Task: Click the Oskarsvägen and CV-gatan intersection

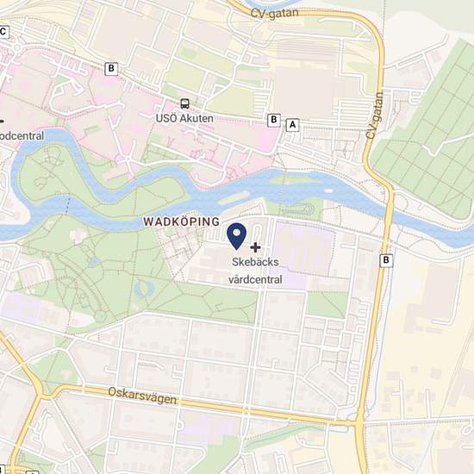Action: pos(359,421)
